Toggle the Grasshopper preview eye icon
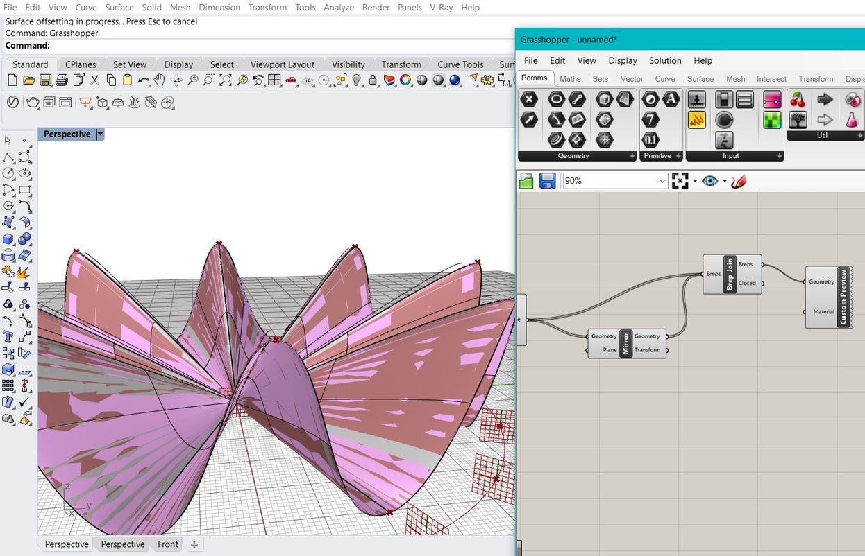This screenshot has width=865, height=556. 709,182
